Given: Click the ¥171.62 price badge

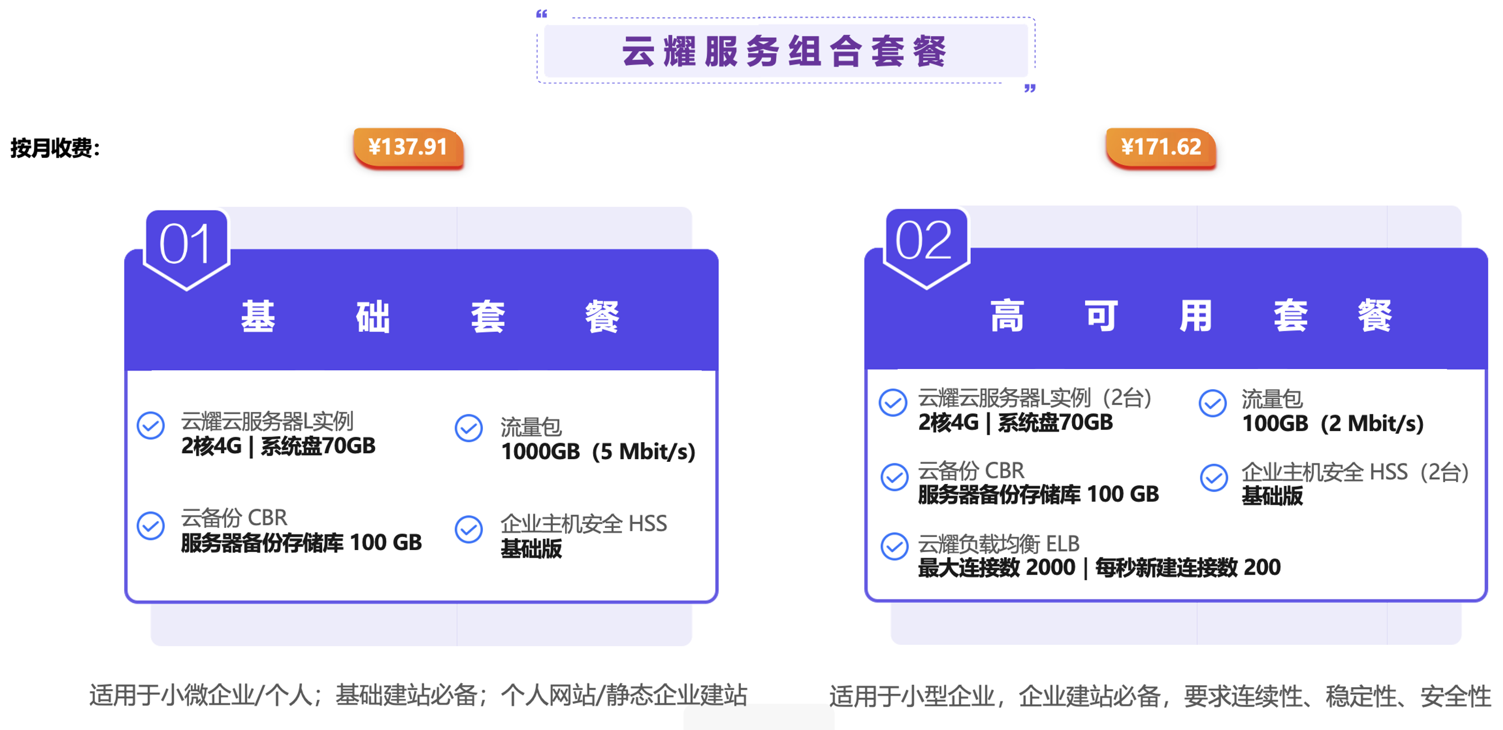Looking at the screenshot, I should pos(1160,148).
